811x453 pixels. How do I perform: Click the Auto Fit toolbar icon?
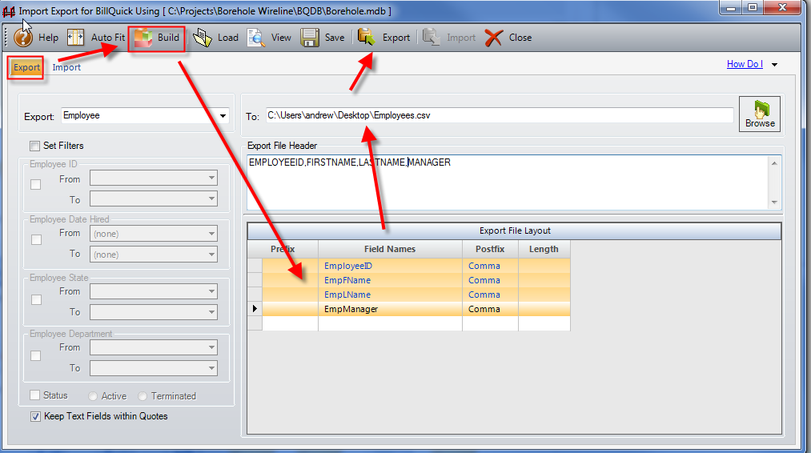point(75,38)
